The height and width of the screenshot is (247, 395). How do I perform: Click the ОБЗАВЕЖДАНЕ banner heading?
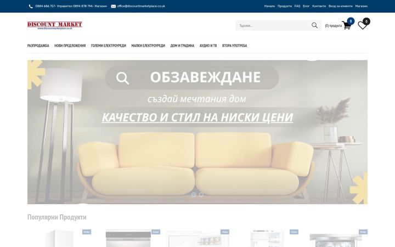point(205,77)
